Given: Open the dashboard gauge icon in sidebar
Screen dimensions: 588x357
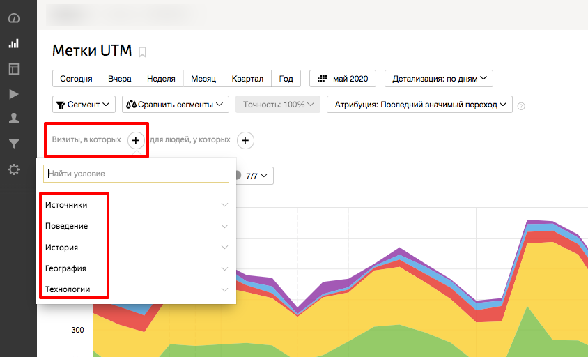Looking at the screenshot, I should click(13, 18).
